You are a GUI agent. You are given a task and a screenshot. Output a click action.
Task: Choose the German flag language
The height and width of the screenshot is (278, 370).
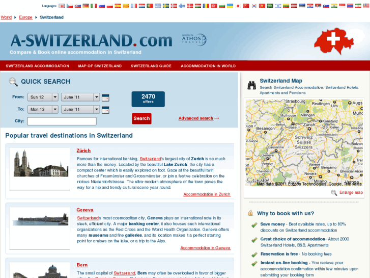pyautogui.click(x=86, y=6)
